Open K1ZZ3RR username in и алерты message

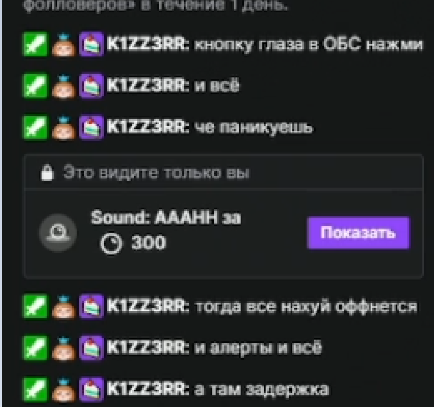tap(147, 347)
